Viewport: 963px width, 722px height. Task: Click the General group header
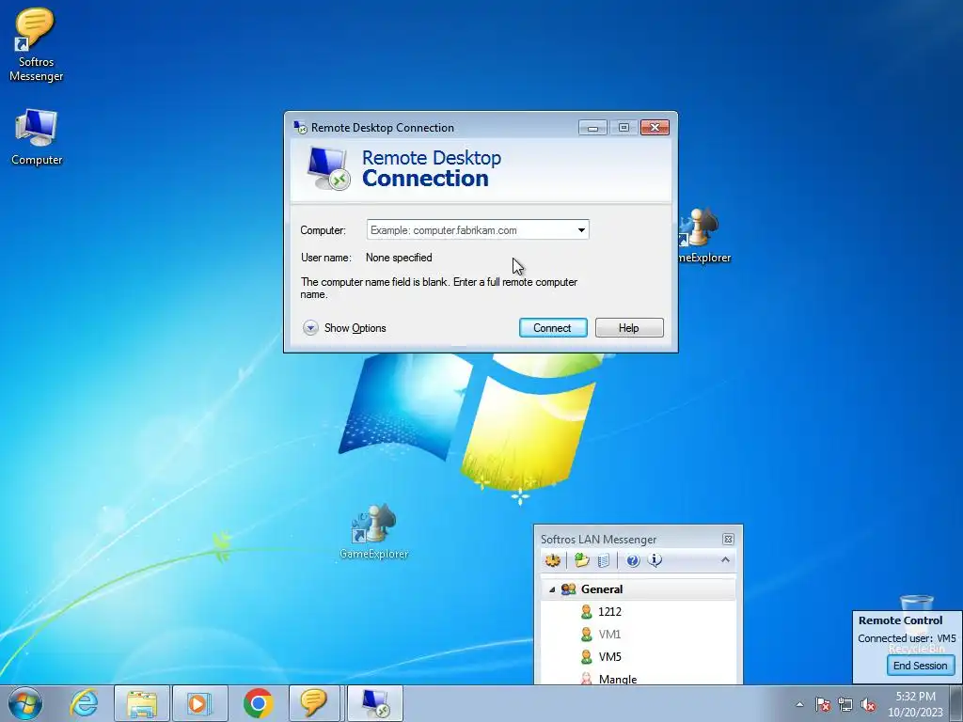click(x=639, y=589)
